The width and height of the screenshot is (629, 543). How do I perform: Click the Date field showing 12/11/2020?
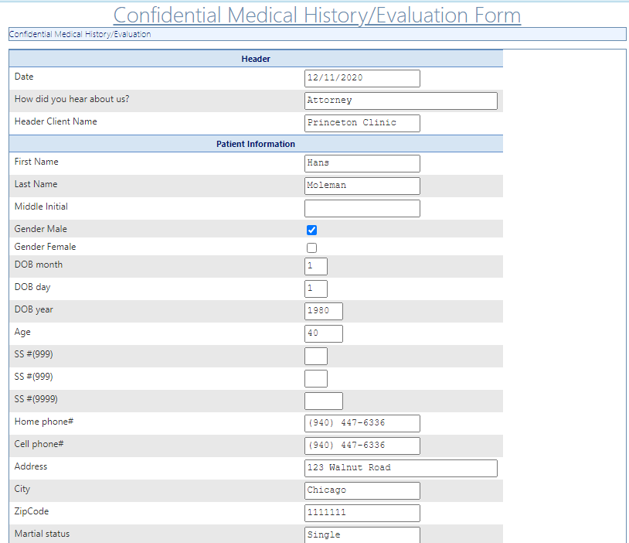(x=362, y=78)
